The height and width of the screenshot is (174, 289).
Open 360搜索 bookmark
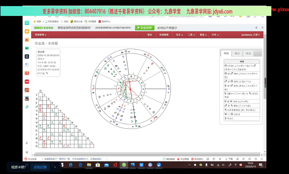[90, 21]
